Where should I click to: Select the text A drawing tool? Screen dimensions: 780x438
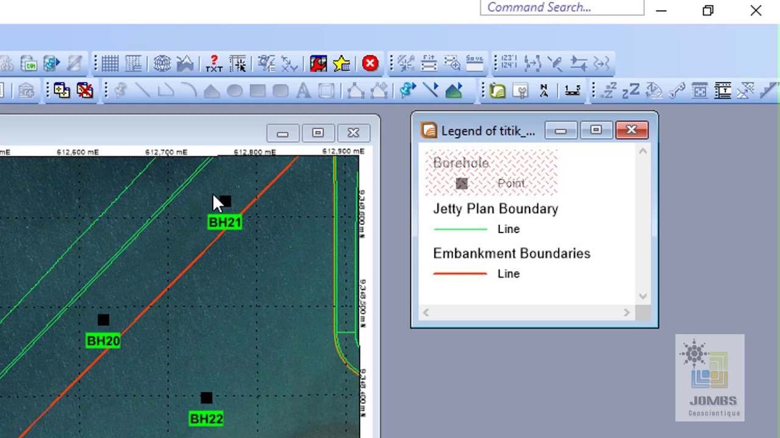point(303,91)
